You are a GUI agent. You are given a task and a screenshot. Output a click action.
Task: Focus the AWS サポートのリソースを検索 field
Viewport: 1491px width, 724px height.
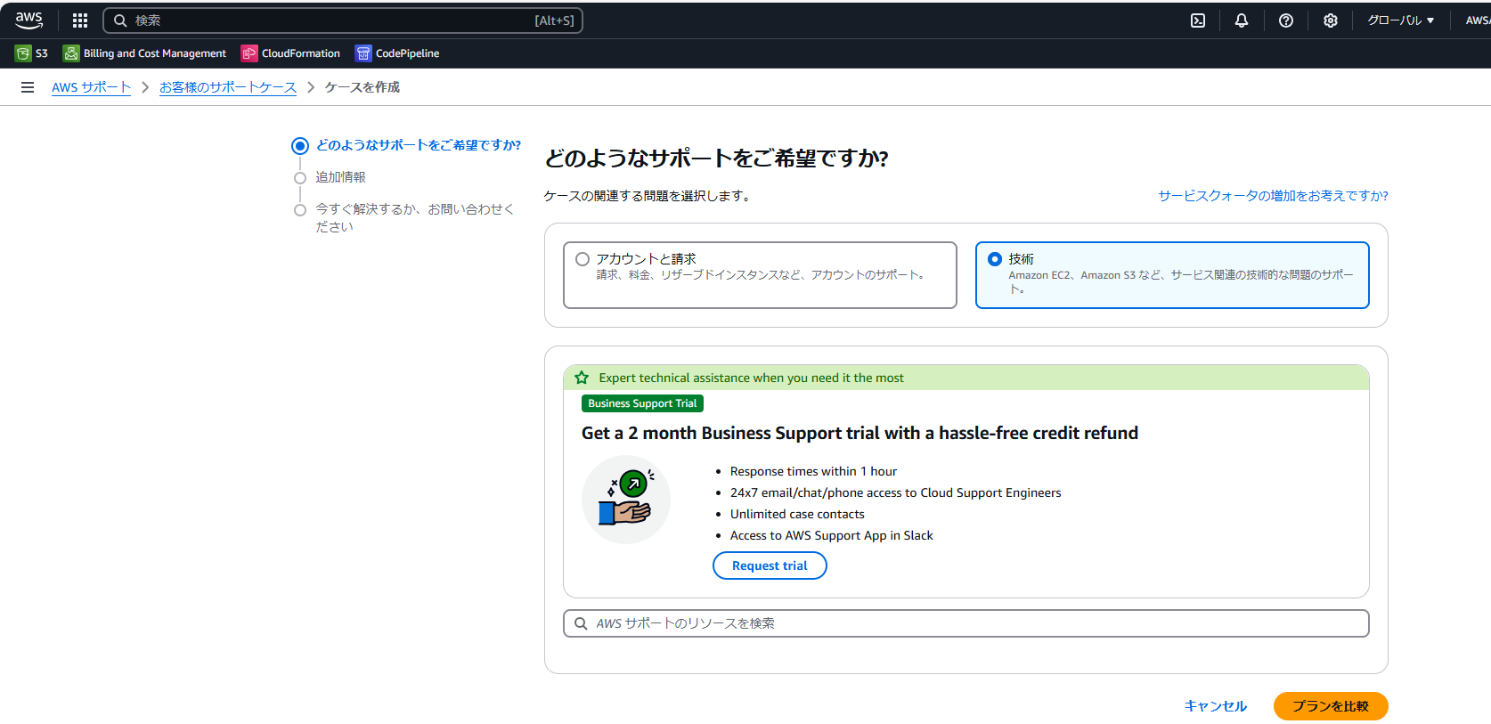click(x=965, y=623)
